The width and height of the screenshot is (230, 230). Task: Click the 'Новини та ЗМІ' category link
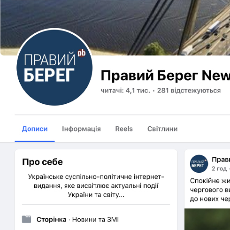pyautogui.click(x=95, y=220)
